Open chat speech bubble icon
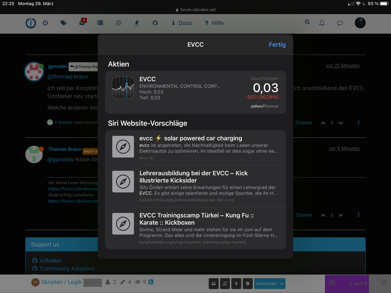 340,23
